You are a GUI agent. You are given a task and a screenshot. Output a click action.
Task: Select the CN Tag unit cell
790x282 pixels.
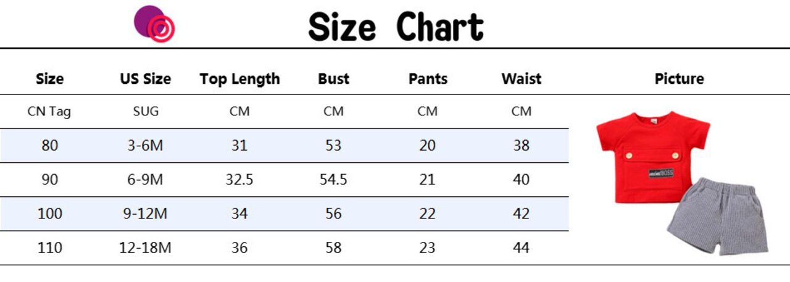click(49, 112)
